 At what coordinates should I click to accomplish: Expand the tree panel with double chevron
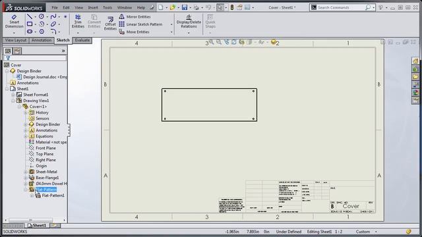(x=63, y=51)
